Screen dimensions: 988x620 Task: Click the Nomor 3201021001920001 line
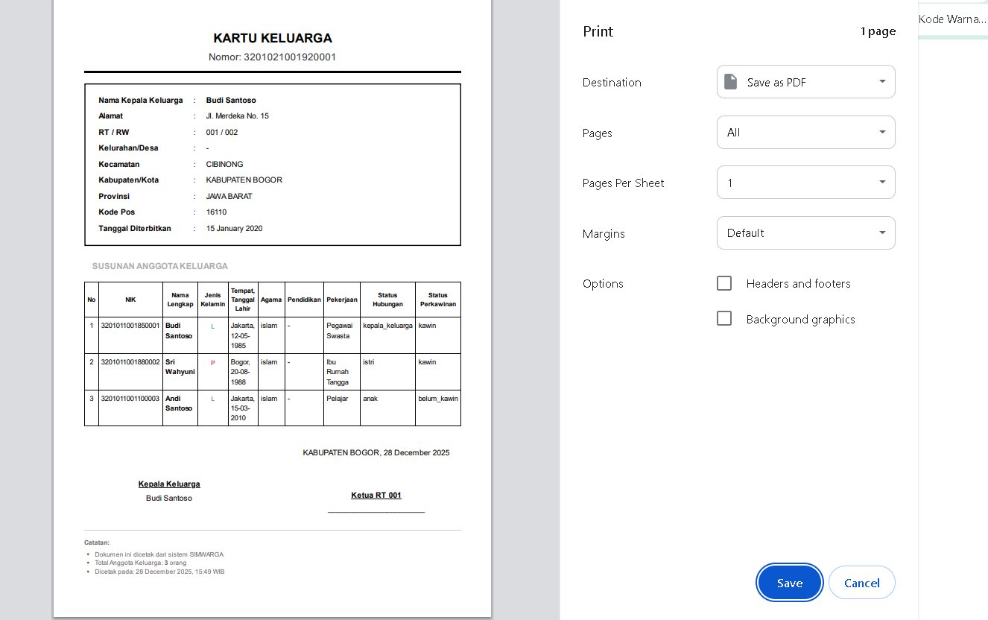pos(273,57)
